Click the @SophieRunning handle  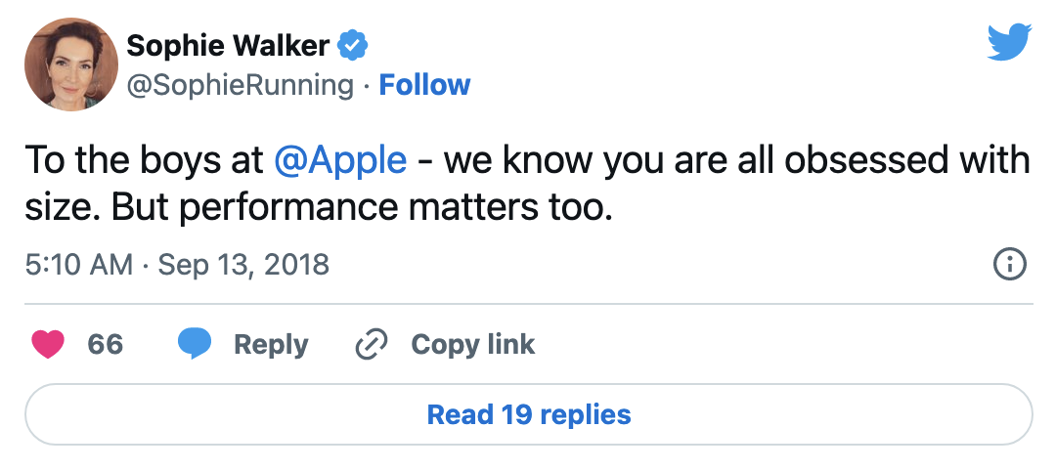(x=241, y=85)
